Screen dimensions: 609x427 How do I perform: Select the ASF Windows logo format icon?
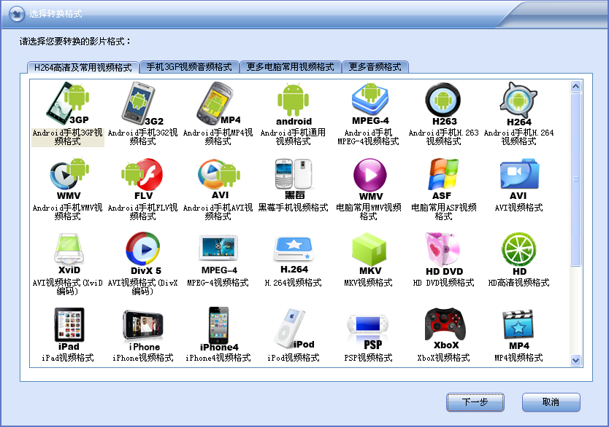point(443,179)
